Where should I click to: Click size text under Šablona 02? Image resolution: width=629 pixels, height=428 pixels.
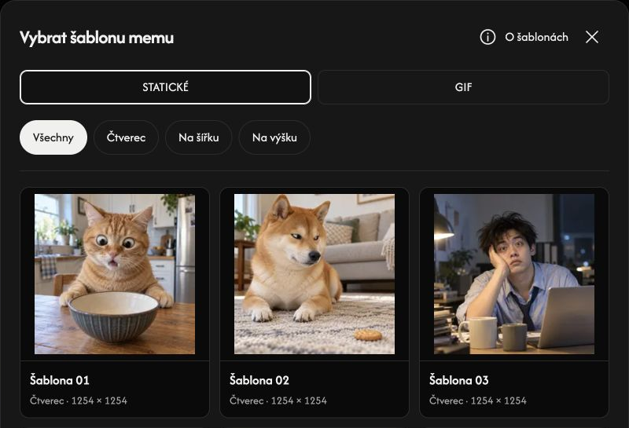(278, 401)
